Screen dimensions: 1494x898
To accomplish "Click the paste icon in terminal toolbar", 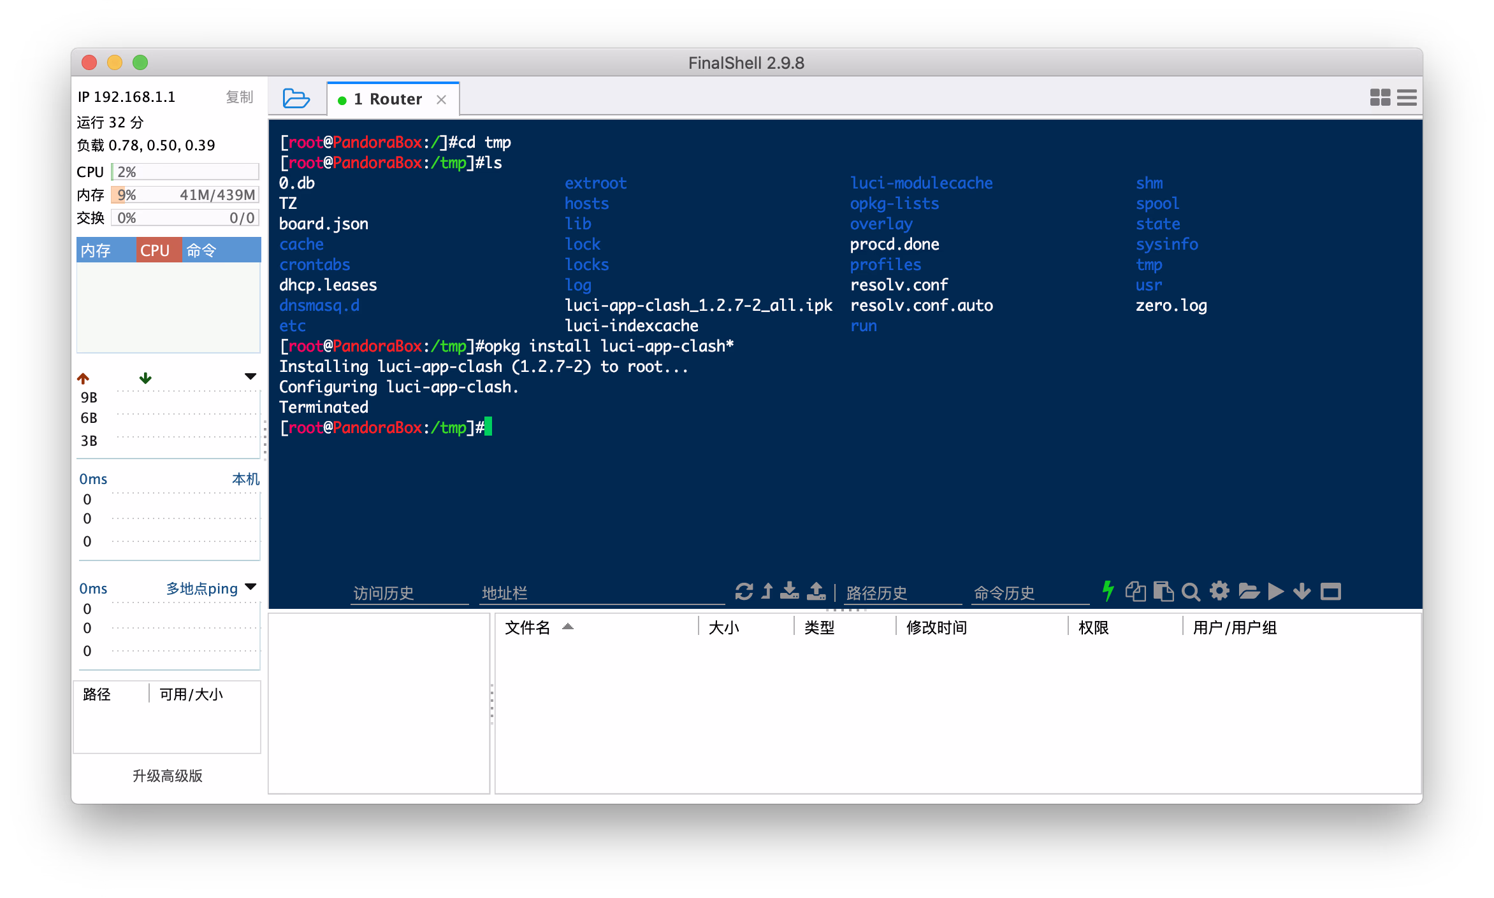I will pyautogui.click(x=1163, y=592).
